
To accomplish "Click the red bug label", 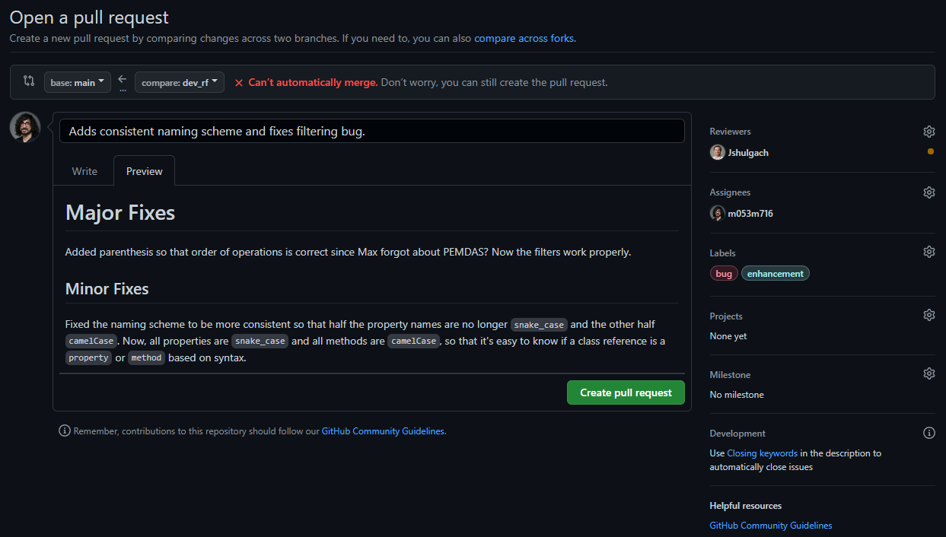I will click(x=724, y=274).
